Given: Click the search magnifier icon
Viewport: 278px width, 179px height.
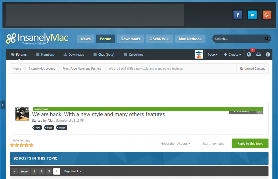Looking at the screenshot, I should (267, 39).
